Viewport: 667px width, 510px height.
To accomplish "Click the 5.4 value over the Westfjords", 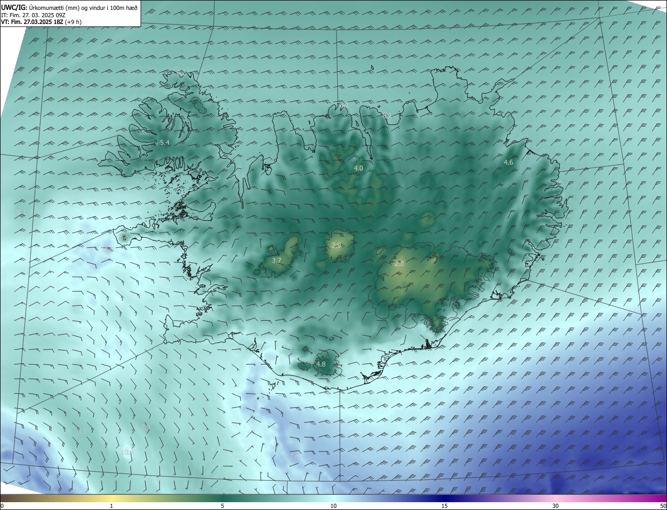I will [165, 142].
